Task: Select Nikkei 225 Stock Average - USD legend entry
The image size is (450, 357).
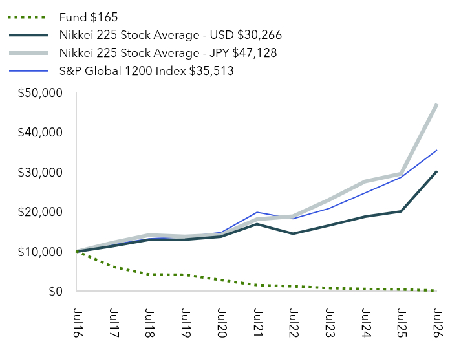Action: point(171,35)
